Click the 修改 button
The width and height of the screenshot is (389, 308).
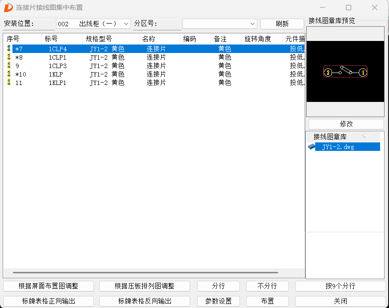[346, 124]
